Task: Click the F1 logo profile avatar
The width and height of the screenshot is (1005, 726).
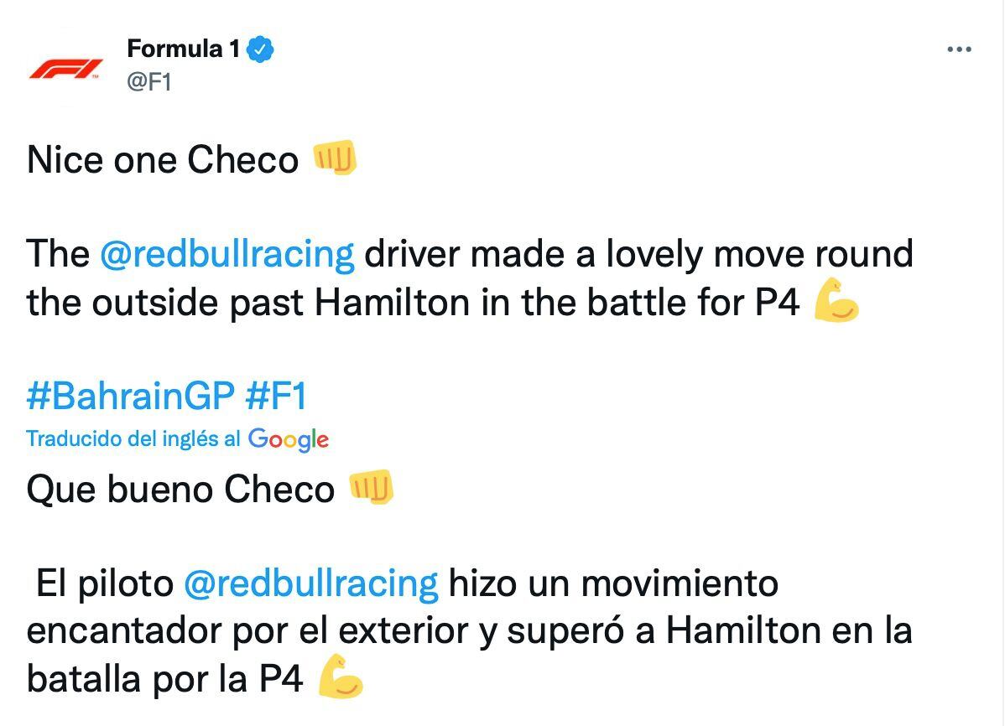Action: pyautogui.click(x=65, y=67)
